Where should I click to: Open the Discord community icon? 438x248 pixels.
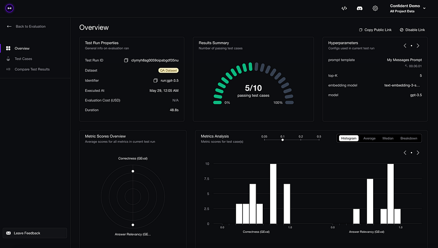pyautogui.click(x=360, y=8)
